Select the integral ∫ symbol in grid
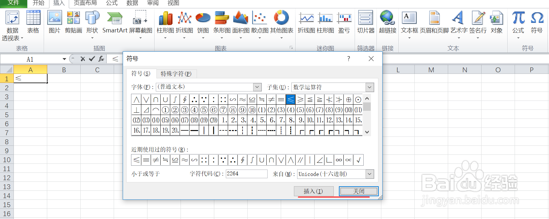Screen dimensions: 549x219 pos(175,100)
